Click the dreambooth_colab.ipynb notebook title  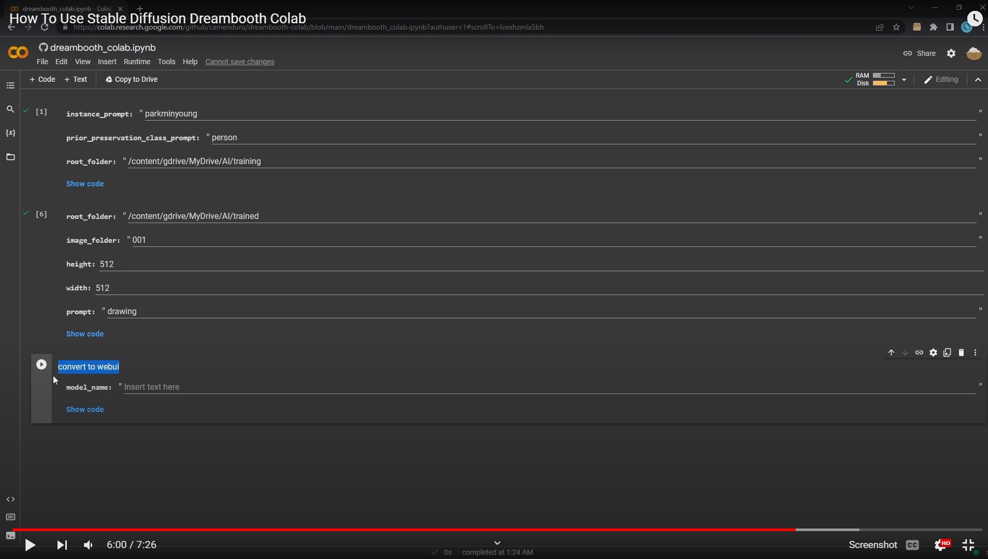click(103, 48)
